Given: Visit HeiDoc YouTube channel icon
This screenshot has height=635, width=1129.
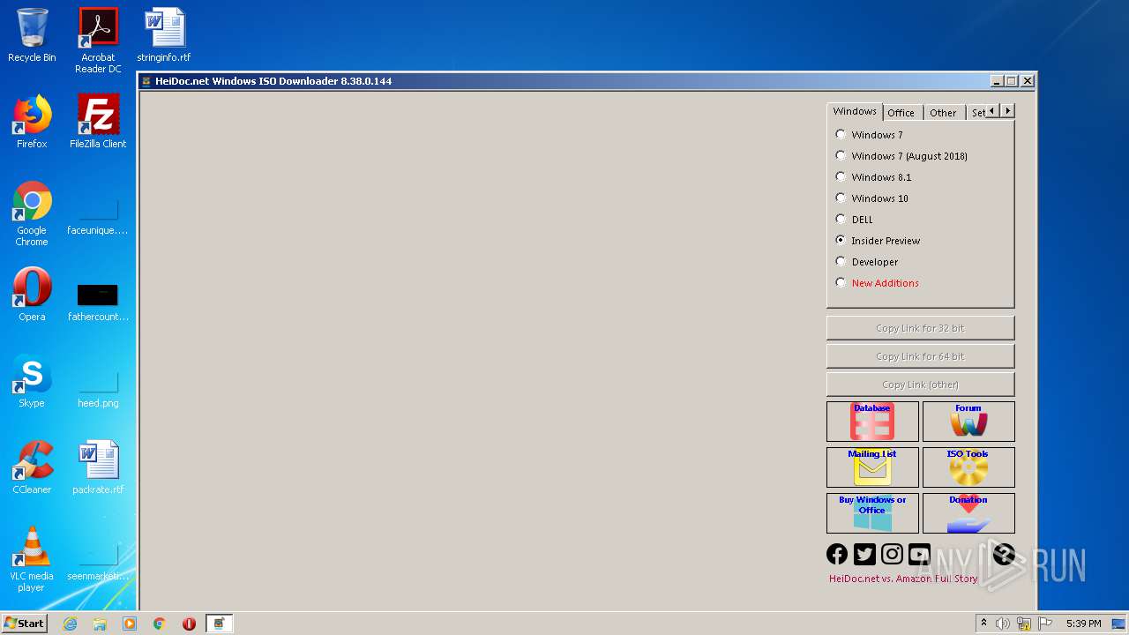Looking at the screenshot, I should point(920,554).
